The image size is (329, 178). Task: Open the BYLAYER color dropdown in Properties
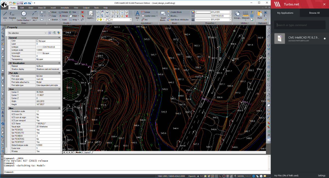[x=230, y=12]
